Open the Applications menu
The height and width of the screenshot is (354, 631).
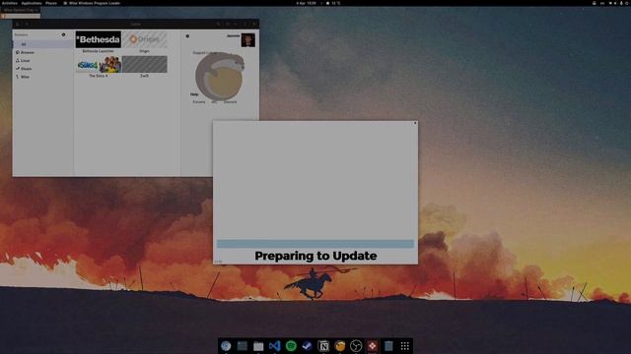tap(32, 3)
